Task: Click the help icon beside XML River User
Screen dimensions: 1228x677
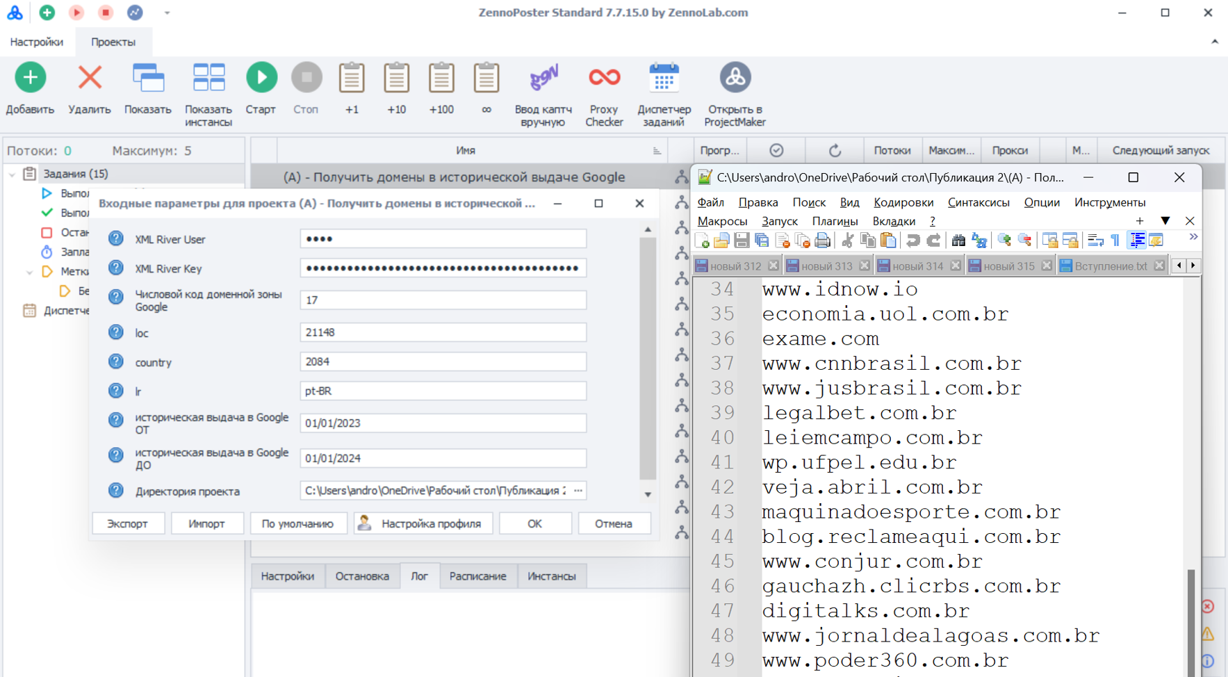Action: (x=116, y=238)
